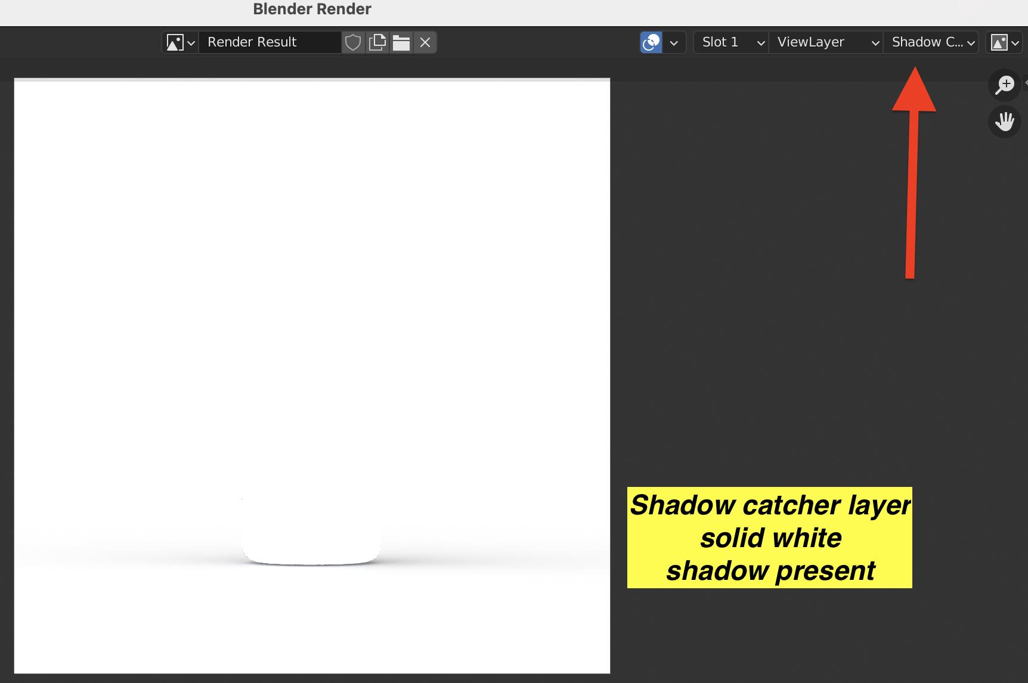Toggle fake user shield icon
The width and height of the screenshot is (1028, 683).
coord(353,42)
